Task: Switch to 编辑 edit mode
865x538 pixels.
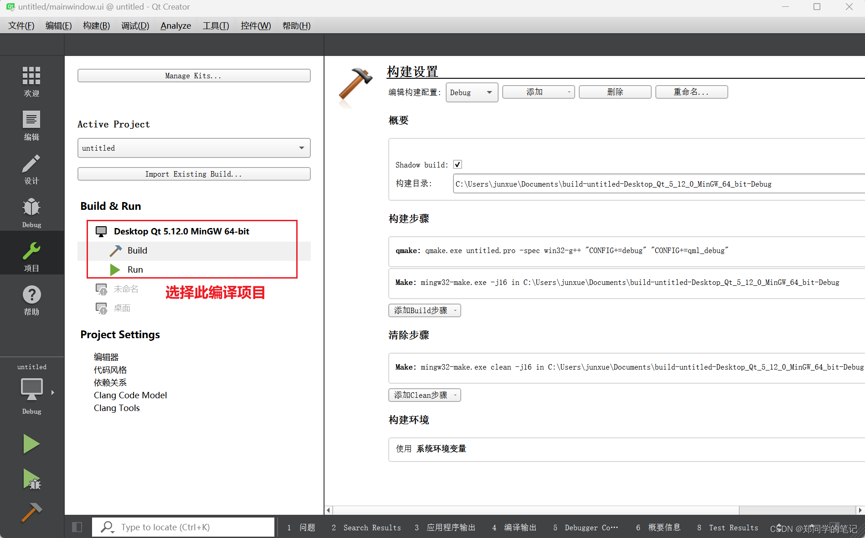Action: [31, 126]
